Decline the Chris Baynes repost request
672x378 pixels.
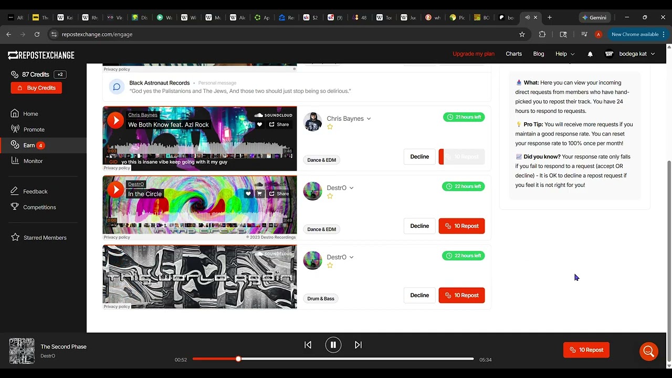pyautogui.click(x=419, y=156)
